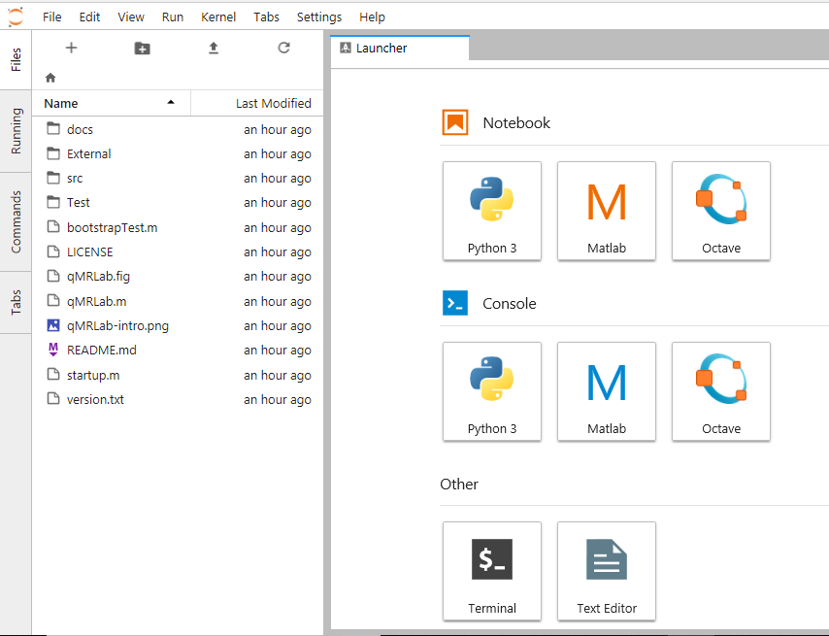Open the File menu
Viewport: 829px width, 636px height.
[x=51, y=17]
